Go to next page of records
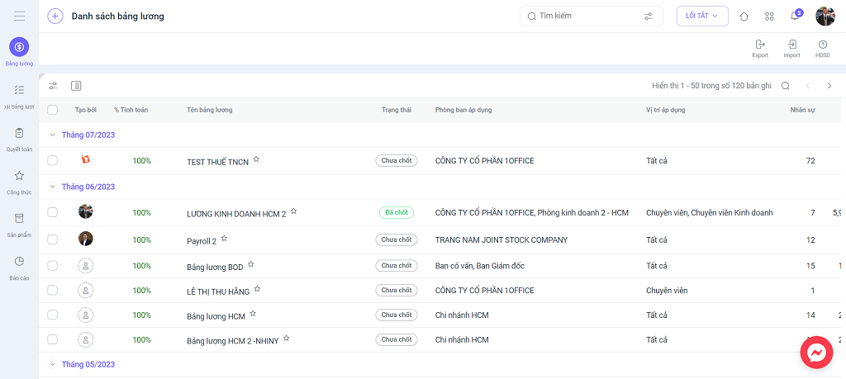Screen dimensions: 846x379 click(829, 86)
